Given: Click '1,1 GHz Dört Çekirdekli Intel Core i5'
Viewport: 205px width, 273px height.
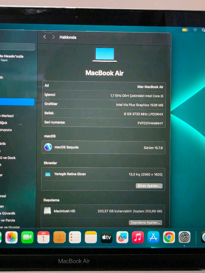Looking at the screenshot, I should click(137, 96).
